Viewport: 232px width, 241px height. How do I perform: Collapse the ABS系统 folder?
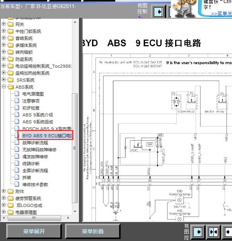(x=4, y=87)
